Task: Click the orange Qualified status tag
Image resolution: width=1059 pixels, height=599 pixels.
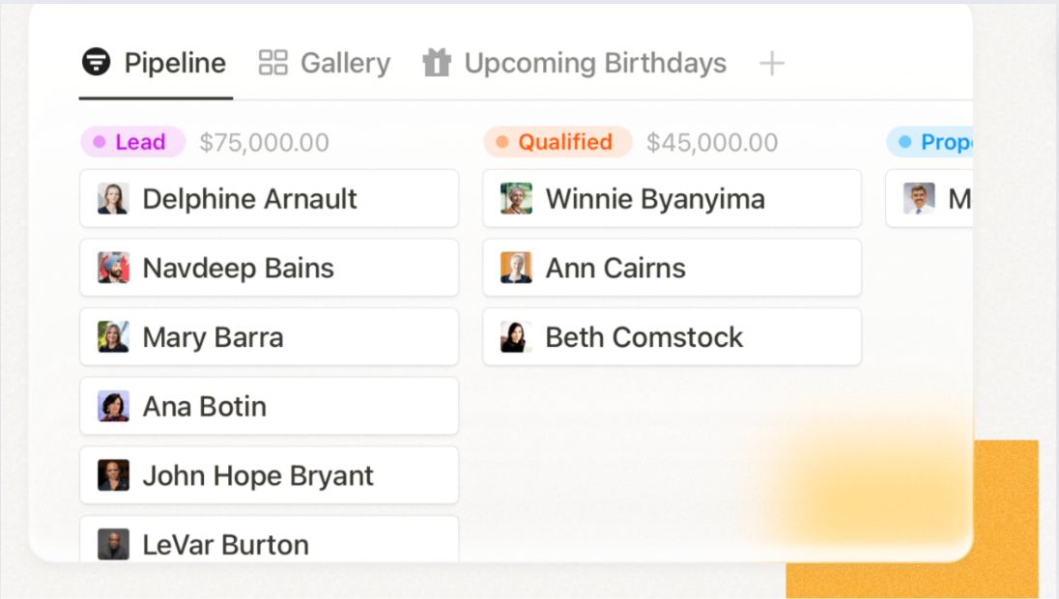Action: click(558, 142)
